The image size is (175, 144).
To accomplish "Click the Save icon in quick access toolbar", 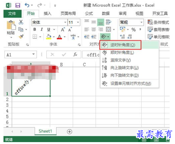I will pyautogui.click(x=18, y=5).
